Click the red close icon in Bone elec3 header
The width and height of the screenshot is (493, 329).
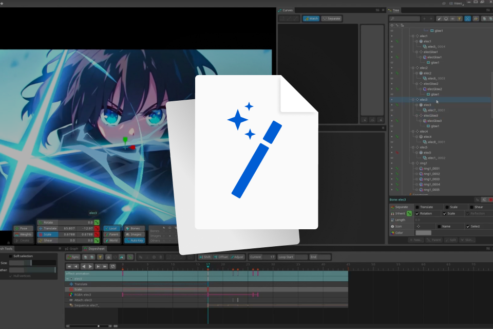(490, 199)
